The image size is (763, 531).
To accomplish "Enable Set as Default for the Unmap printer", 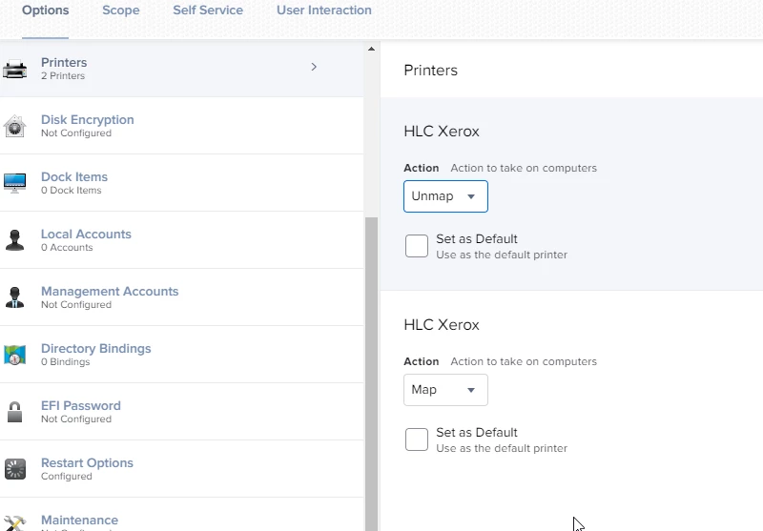I will point(417,246).
